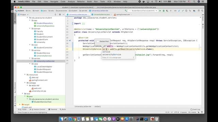Open the macOS Spotlight search icon

pos(194,1)
